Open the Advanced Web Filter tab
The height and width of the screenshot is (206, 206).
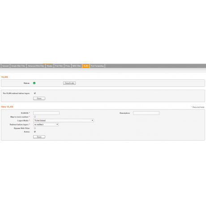(x=36, y=66)
